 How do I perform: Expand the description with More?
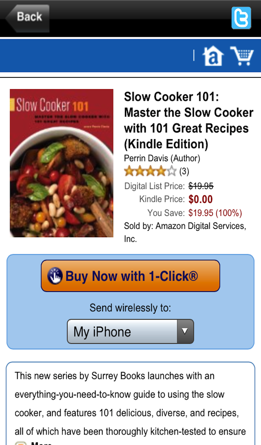point(41,443)
